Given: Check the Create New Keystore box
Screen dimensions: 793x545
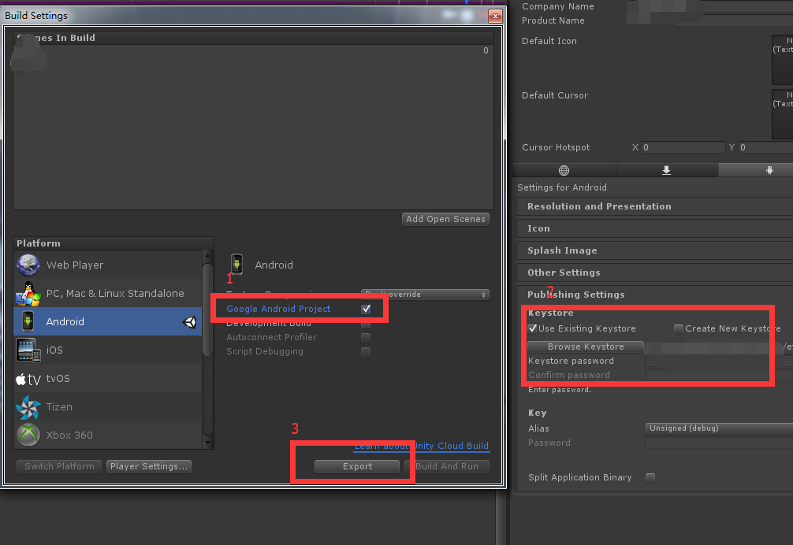Looking at the screenshot, I should [679, 329].
